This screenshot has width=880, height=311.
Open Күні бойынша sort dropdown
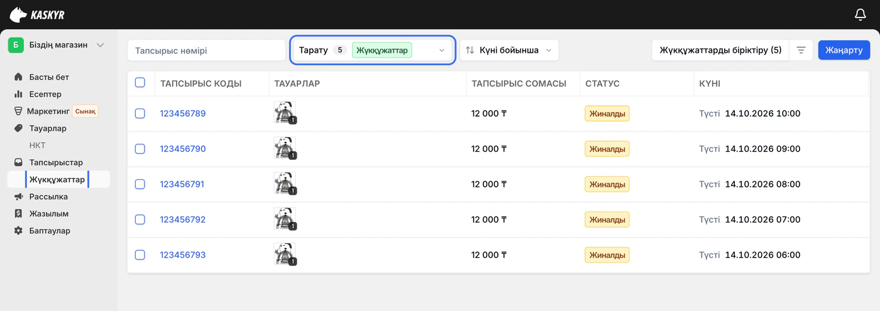coord(509,50)
